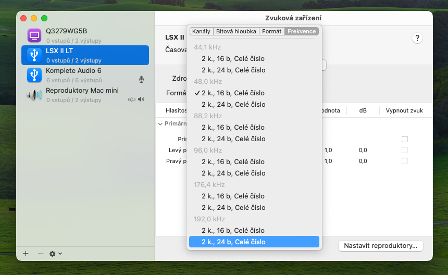448x275 pixels.
Task: Click the Komplete Audio 6 USB icon
Action: [34, 75]
